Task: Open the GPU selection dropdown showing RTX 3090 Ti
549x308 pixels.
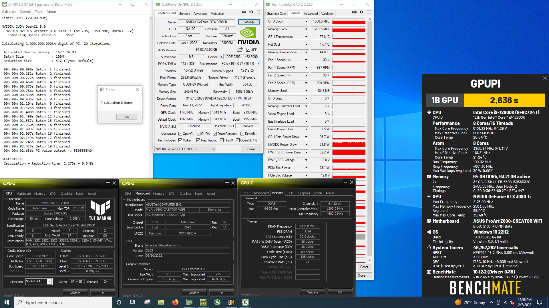Action: pyautogui.click(x=185, y=149)
